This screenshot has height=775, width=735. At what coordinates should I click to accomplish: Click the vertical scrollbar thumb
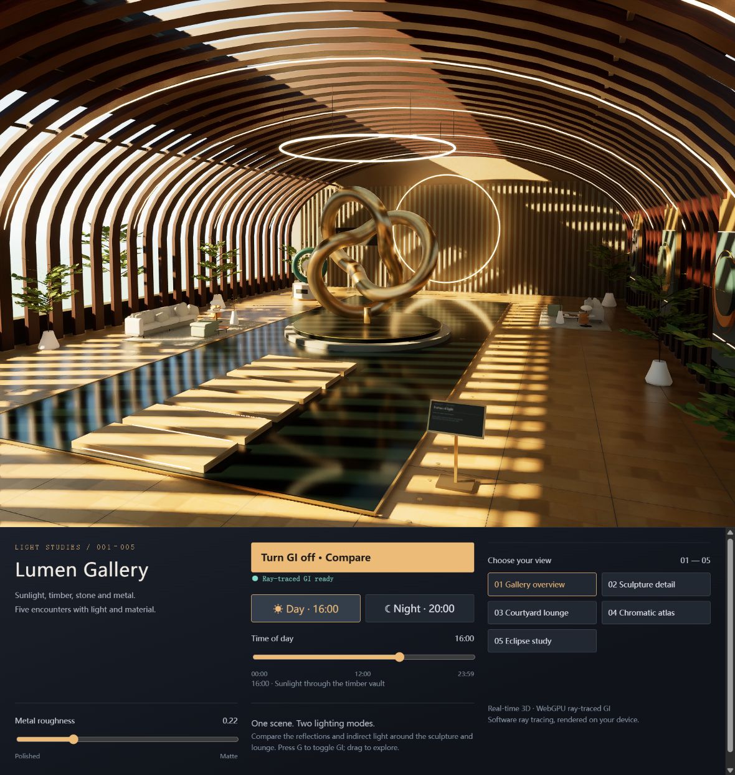730,645
